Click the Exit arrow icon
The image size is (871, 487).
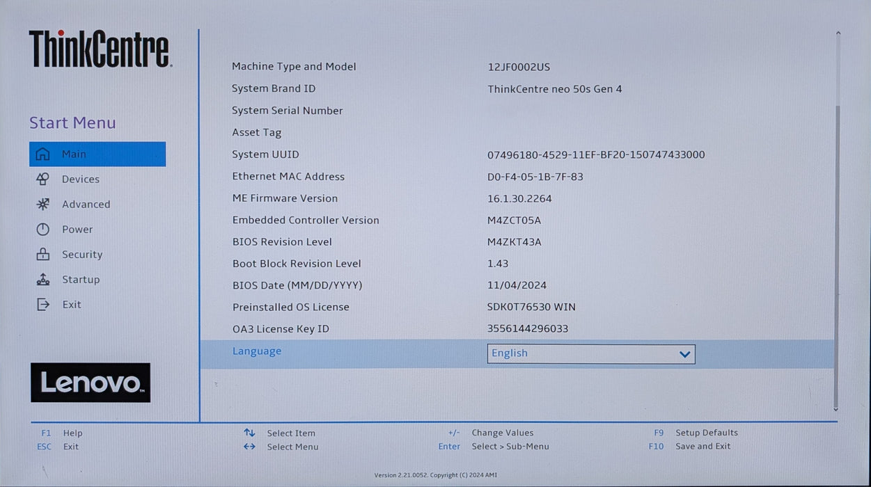[x=43, y=305]
